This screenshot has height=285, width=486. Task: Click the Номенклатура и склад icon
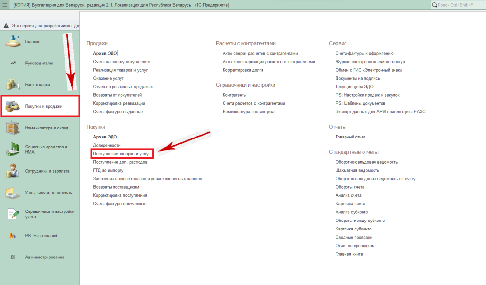tap(13, 128)
